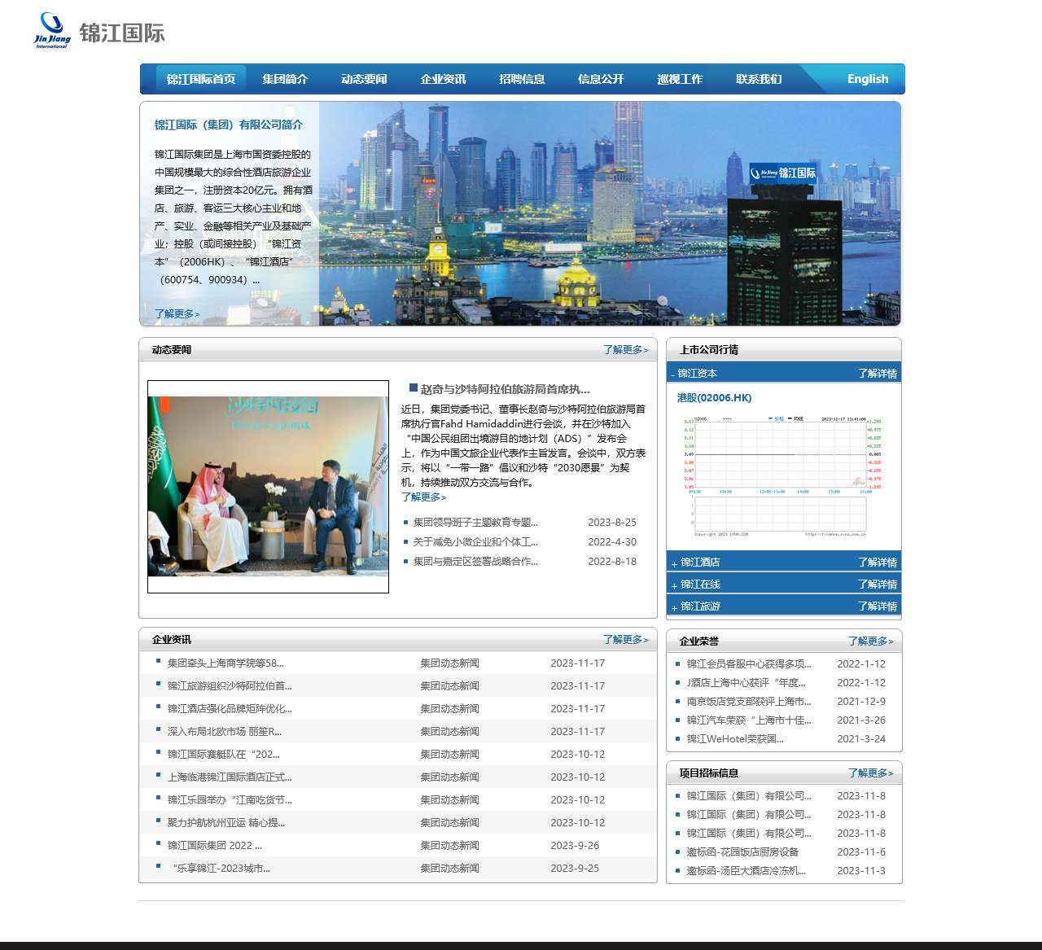The image size is (1042, 950).
Task: Go to 联系我们 page
Action: (x=759, y=79)
